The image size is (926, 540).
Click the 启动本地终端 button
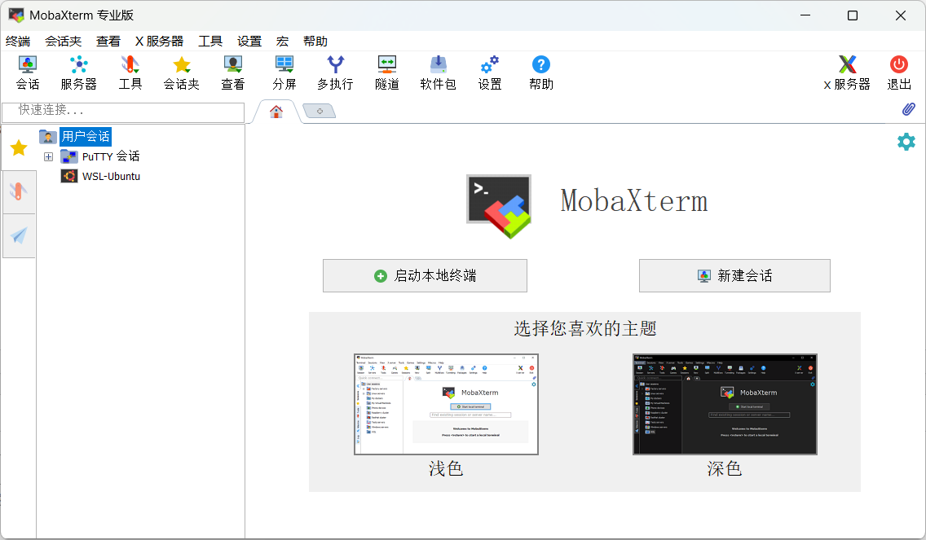click(425, 276)
